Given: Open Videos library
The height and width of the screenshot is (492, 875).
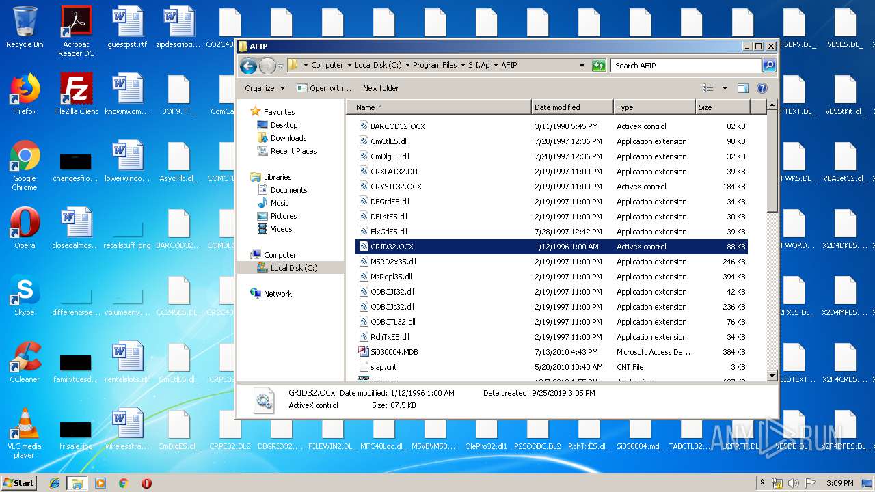Looking at the screenshot, I should [281, 229].
